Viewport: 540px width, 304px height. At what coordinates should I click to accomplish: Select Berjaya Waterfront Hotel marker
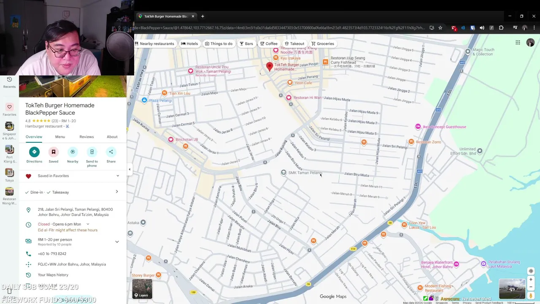tap(456, 264)
